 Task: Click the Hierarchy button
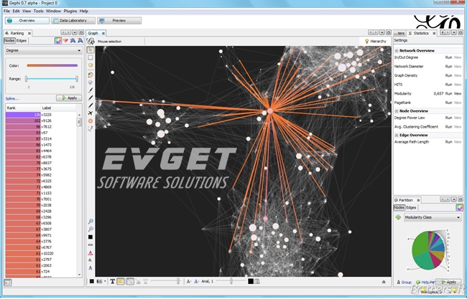[x=376, y=42]
